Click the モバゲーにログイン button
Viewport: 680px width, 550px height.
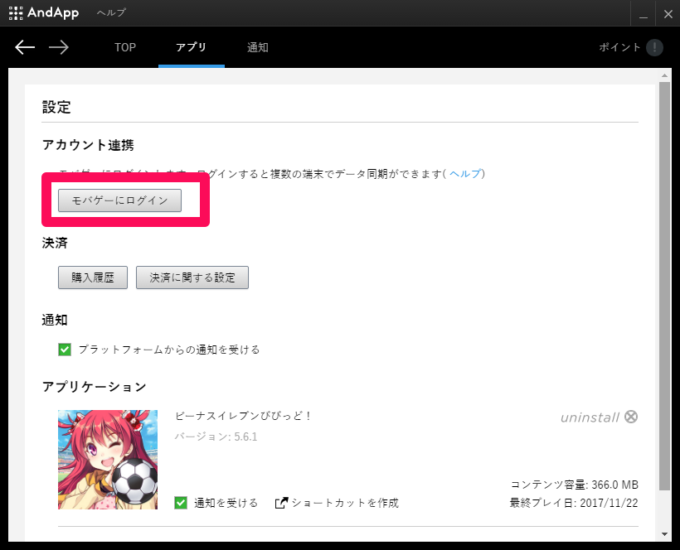coord(119,200)
